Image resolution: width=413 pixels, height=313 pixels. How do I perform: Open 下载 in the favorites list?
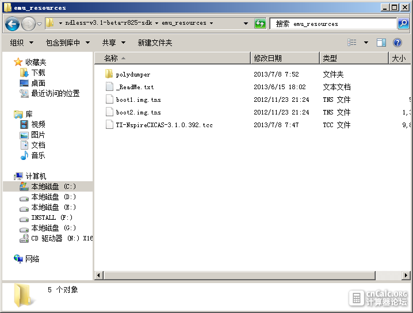coord(38,72)
